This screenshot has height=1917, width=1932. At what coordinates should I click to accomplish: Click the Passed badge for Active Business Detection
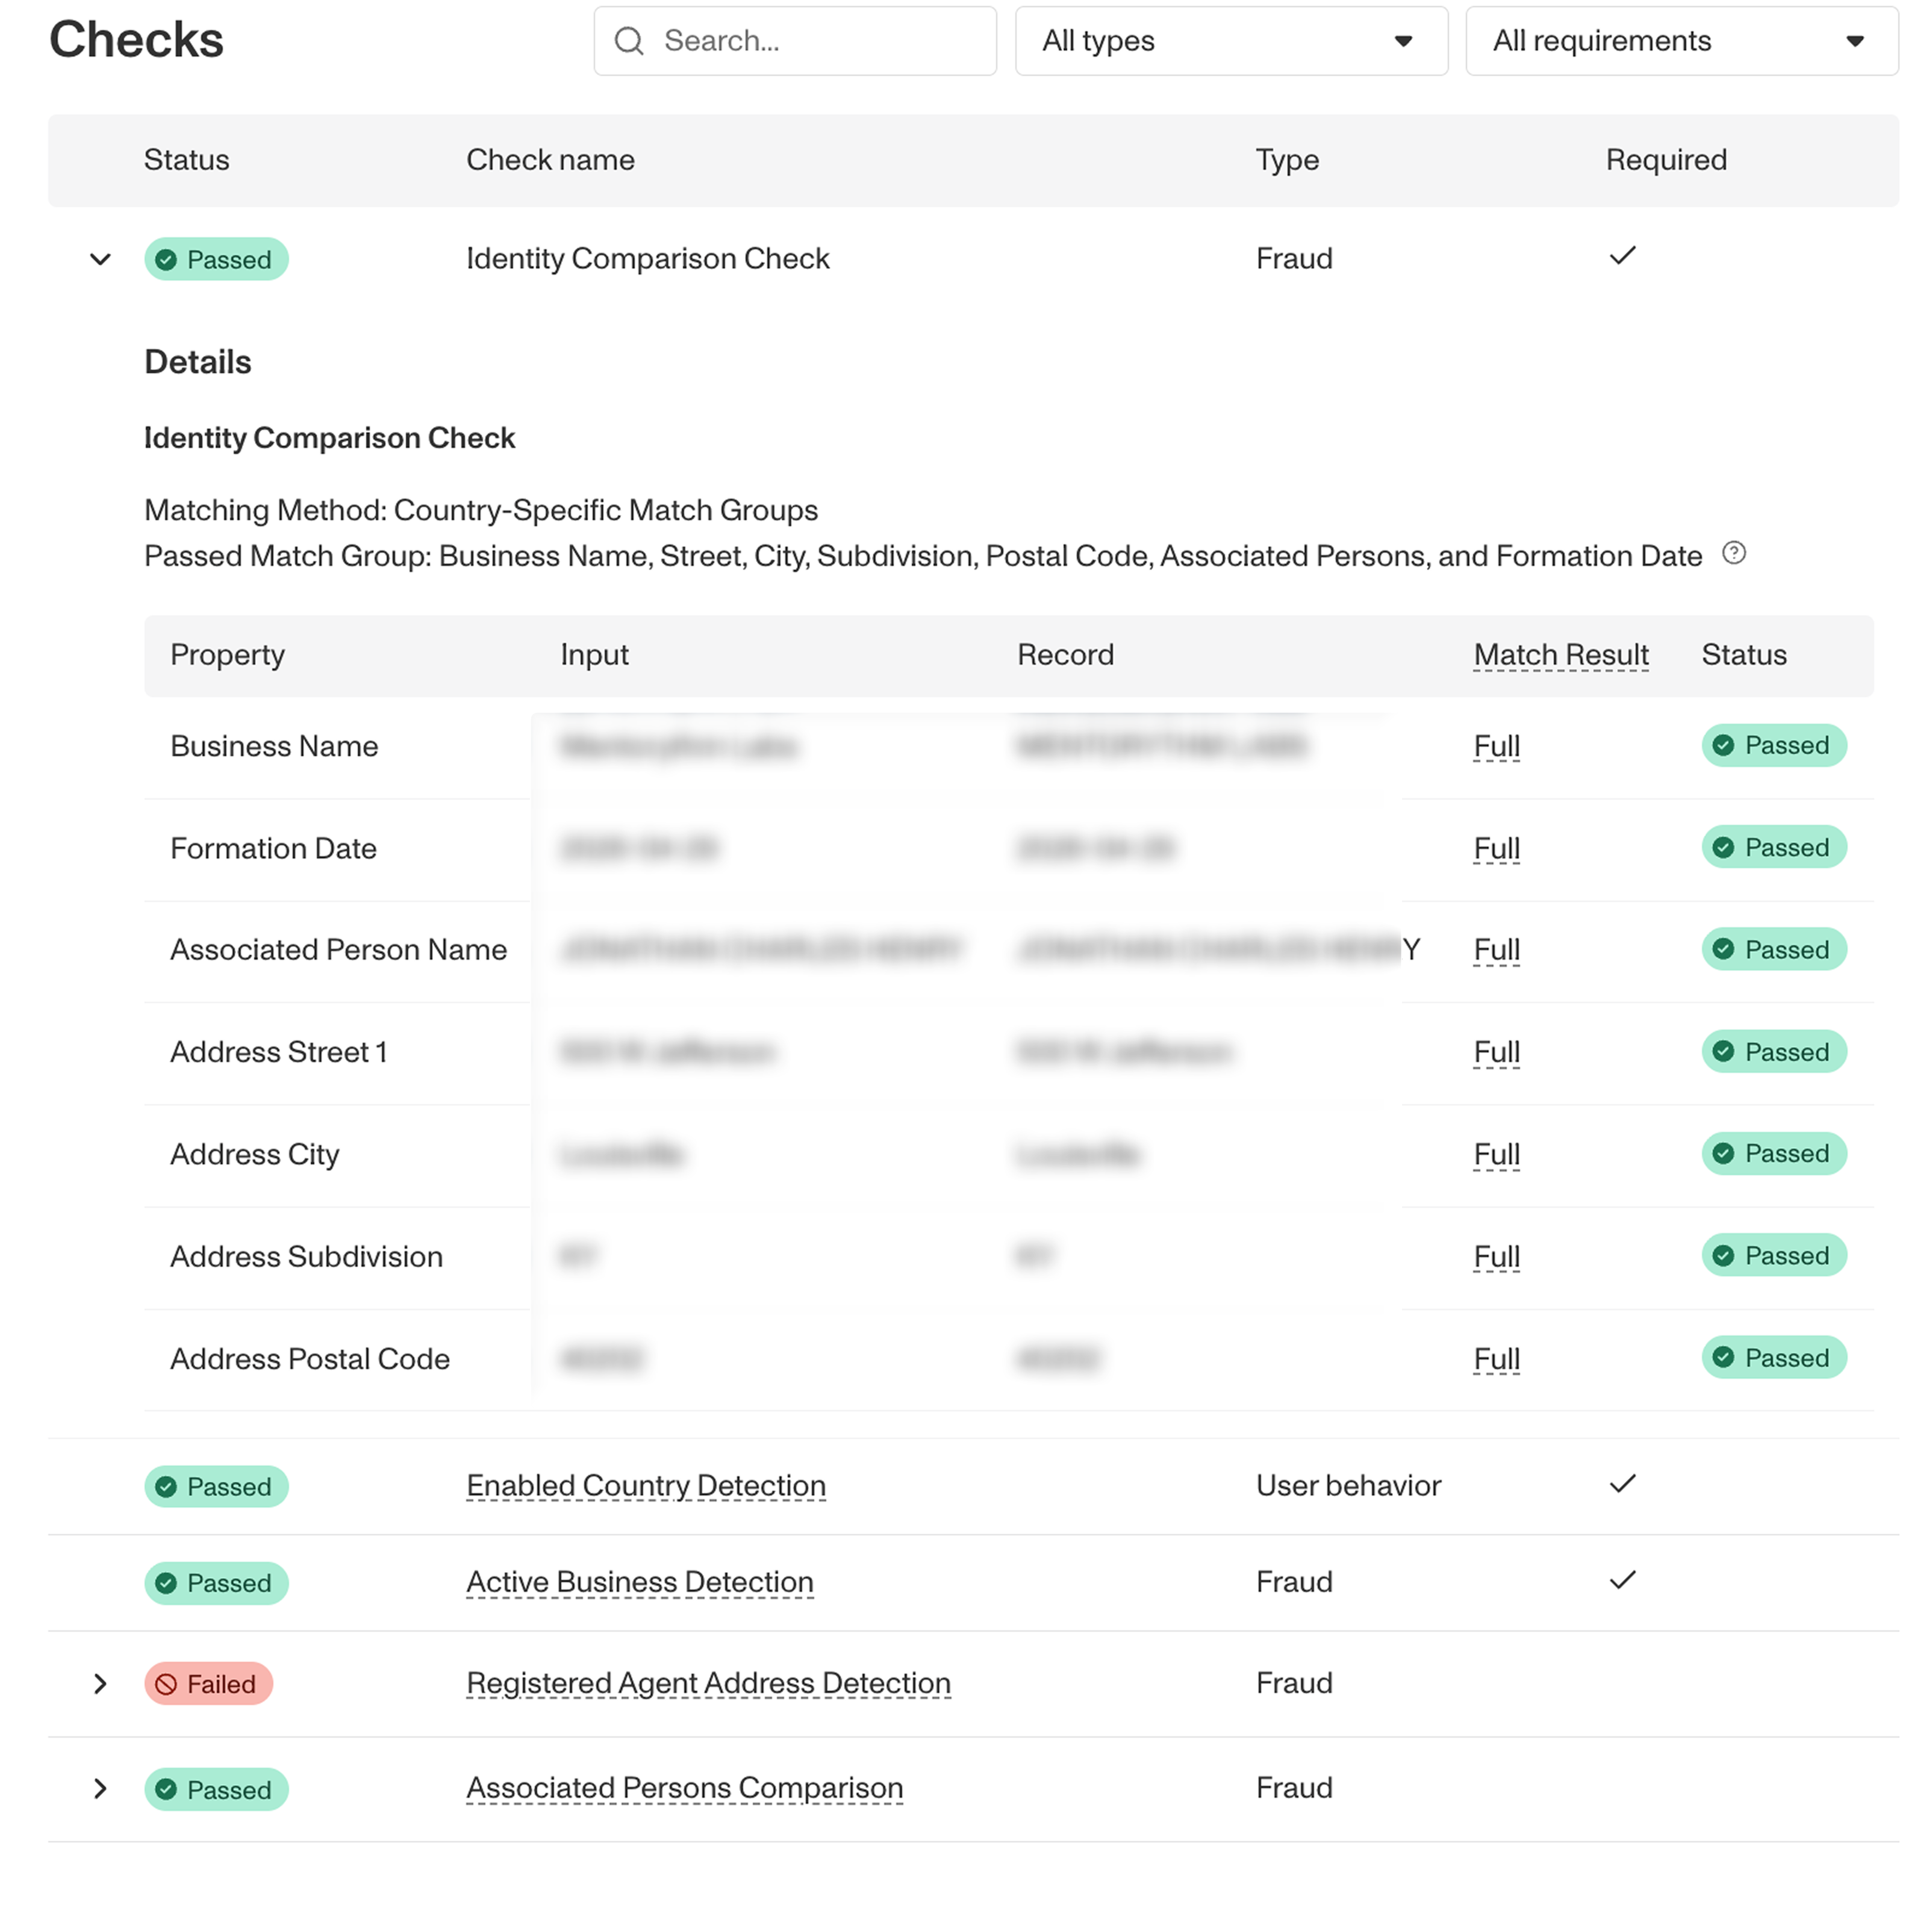216,1582
